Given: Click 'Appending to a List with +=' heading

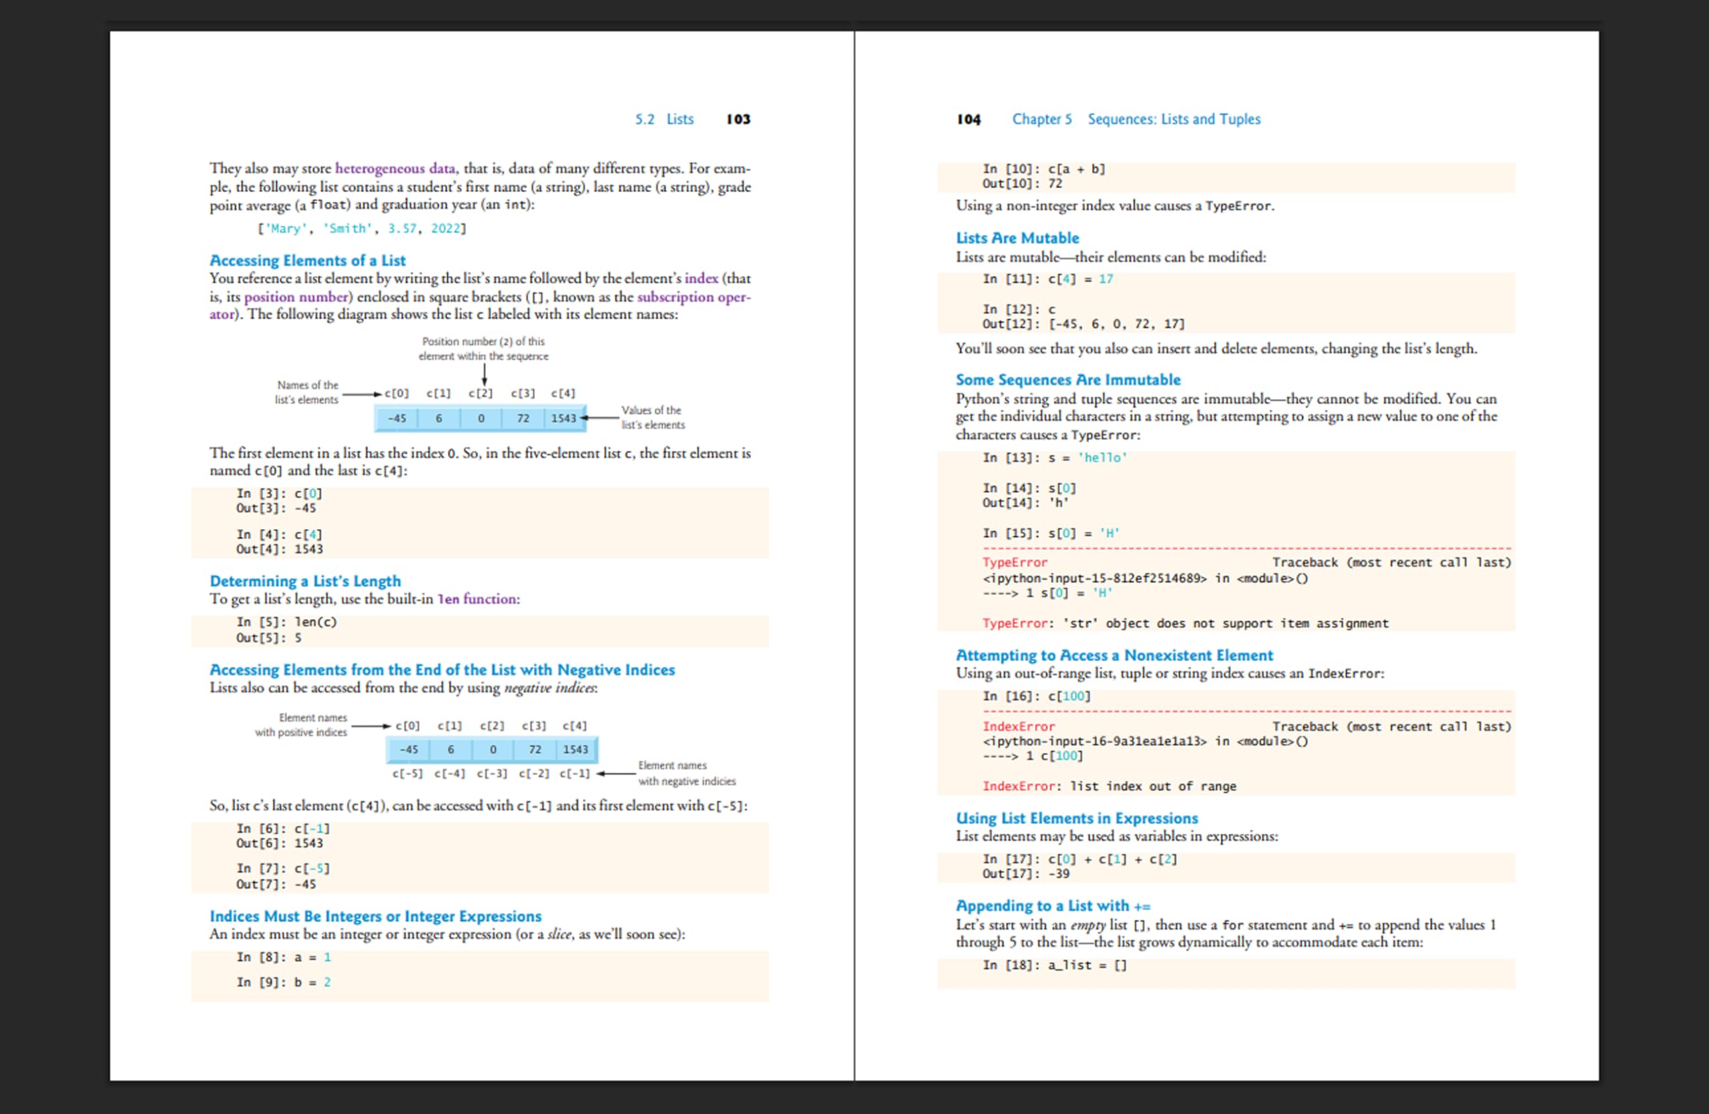Looking at the screenshot, I should [1053, 906].
